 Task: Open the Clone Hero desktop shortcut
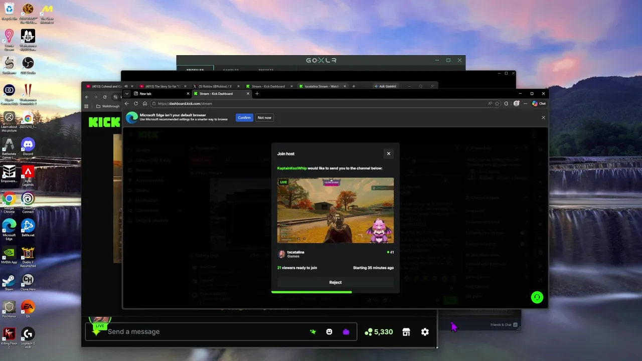click(x=28, y=282)
